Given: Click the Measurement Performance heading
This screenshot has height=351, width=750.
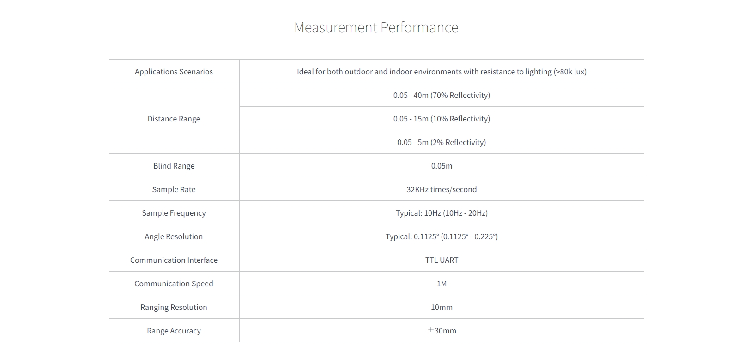Looking at the screenshot, I should [376, 27].
